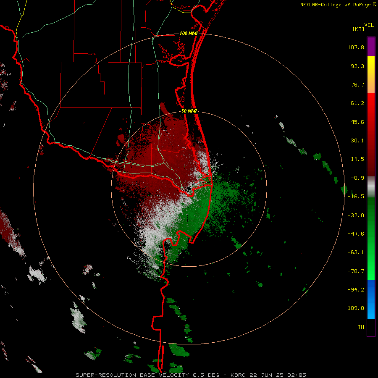This screenshot has height=378, width=378.
Task: Click the 45.6 legend value
Action: tap(357, 122)
